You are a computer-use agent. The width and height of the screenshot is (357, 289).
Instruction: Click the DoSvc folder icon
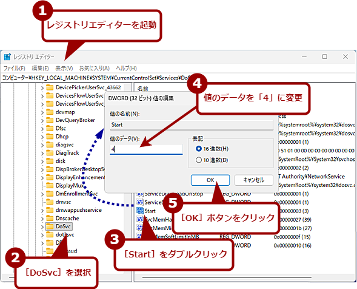click(50, 226)
